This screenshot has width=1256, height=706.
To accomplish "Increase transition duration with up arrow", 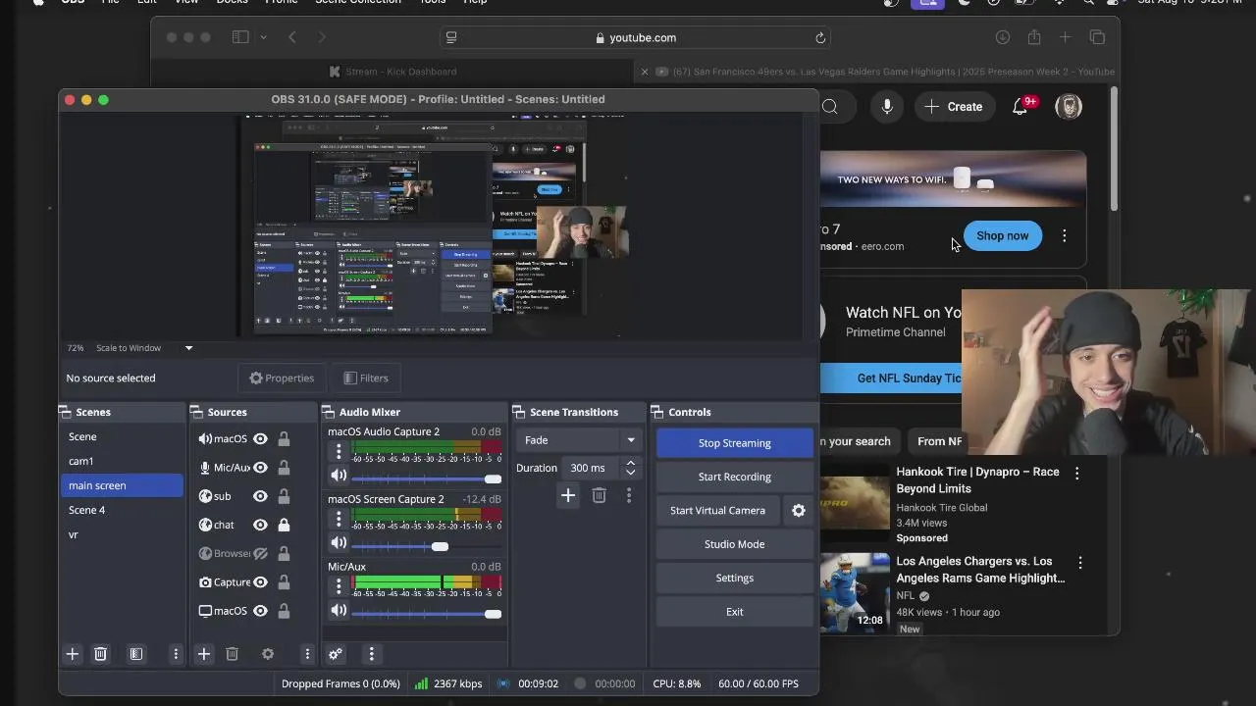I will point(631,463).
